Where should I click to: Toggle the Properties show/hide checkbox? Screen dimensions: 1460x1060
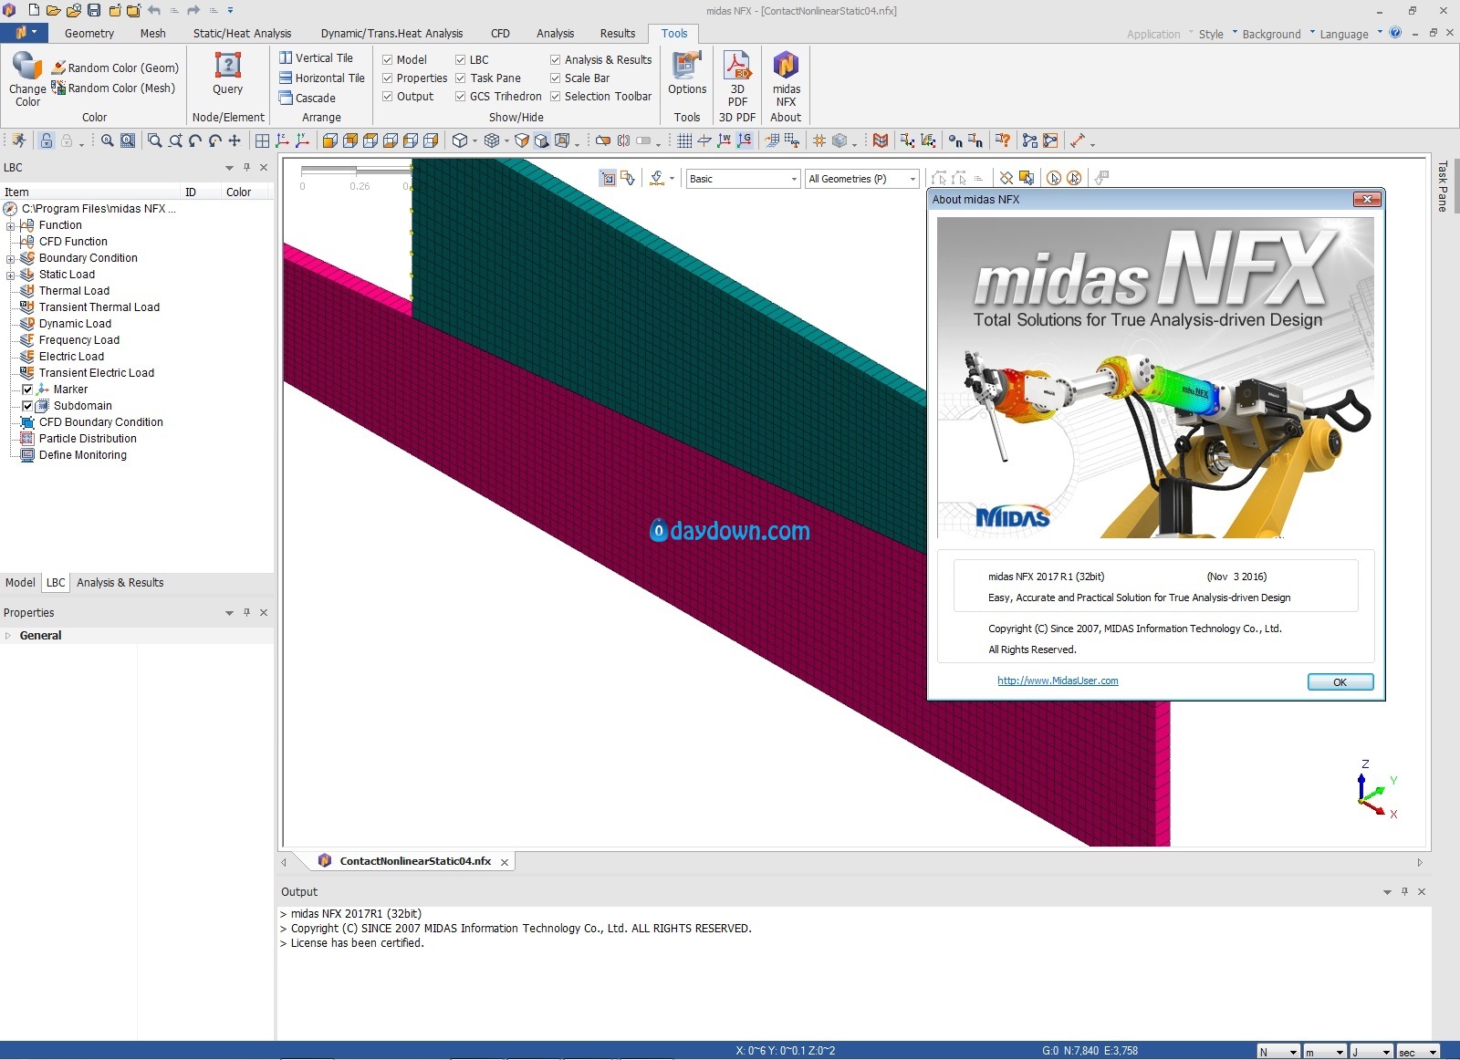[x=388, y=78]
